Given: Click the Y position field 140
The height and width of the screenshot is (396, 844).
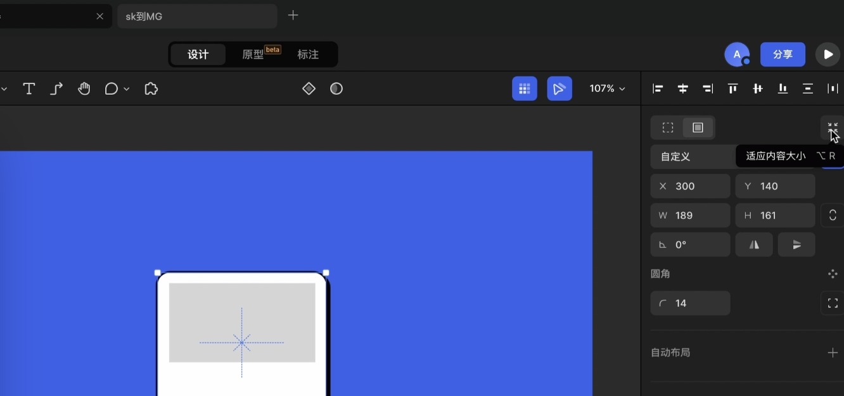Looking at the screenshot, I should pyautogui.click(x=775, y=186).
